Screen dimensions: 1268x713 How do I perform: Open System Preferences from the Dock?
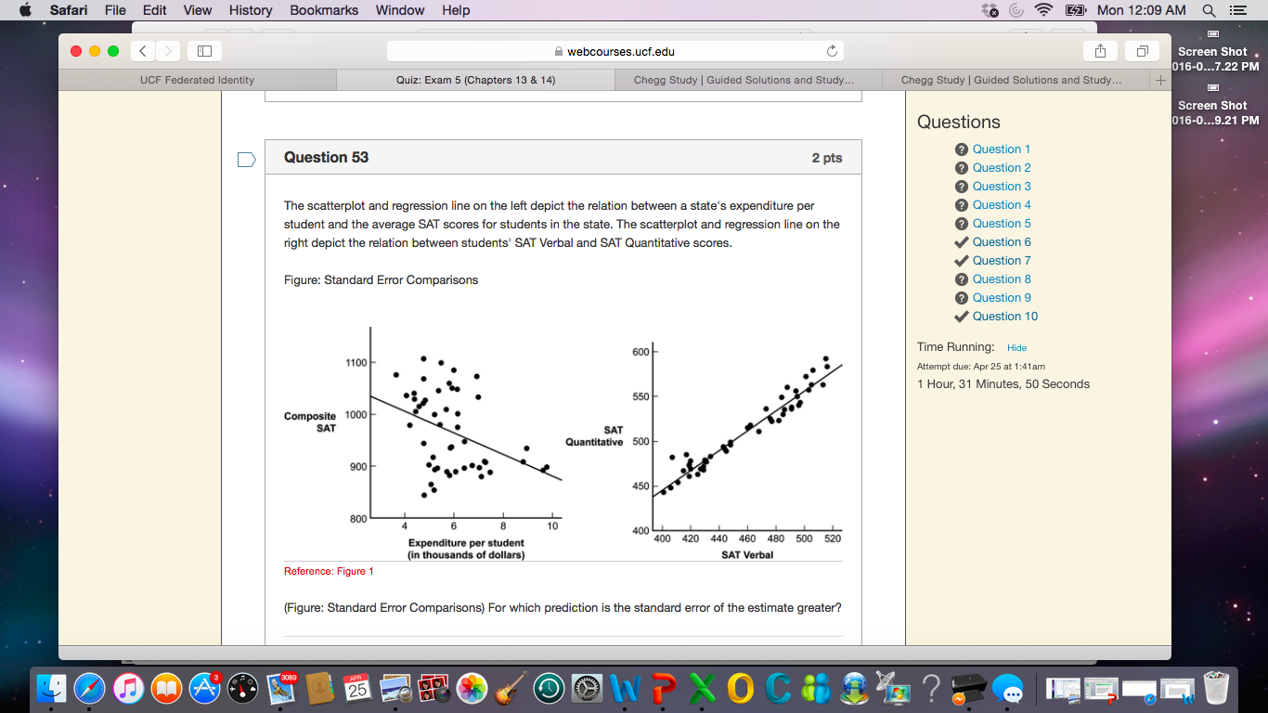point(586,690)
